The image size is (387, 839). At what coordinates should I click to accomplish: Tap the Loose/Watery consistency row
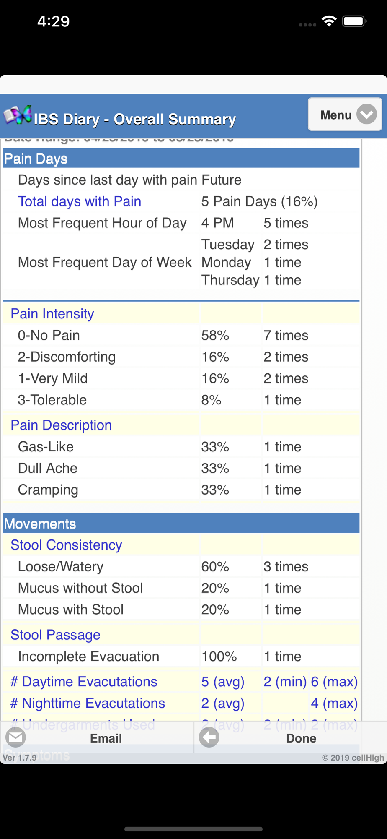click(61, 567)
